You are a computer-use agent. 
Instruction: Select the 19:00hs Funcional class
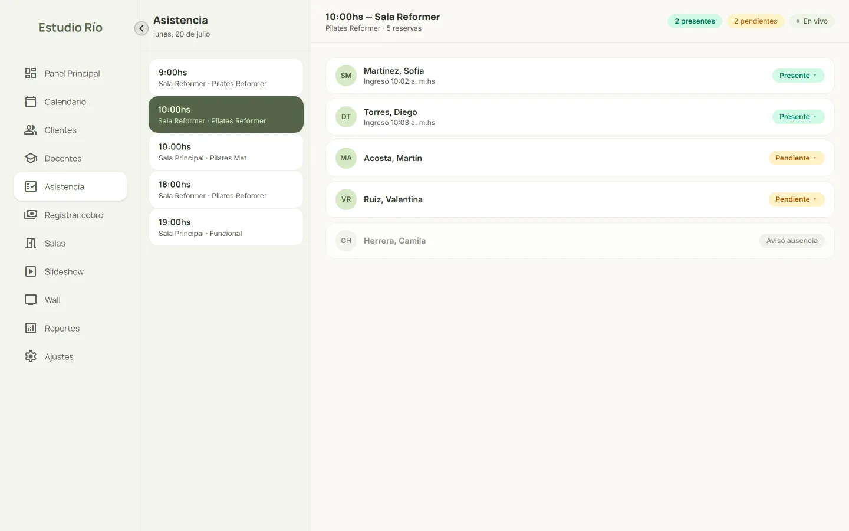click(226, 227)
